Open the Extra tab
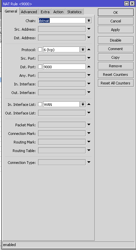 click(45, 12)
